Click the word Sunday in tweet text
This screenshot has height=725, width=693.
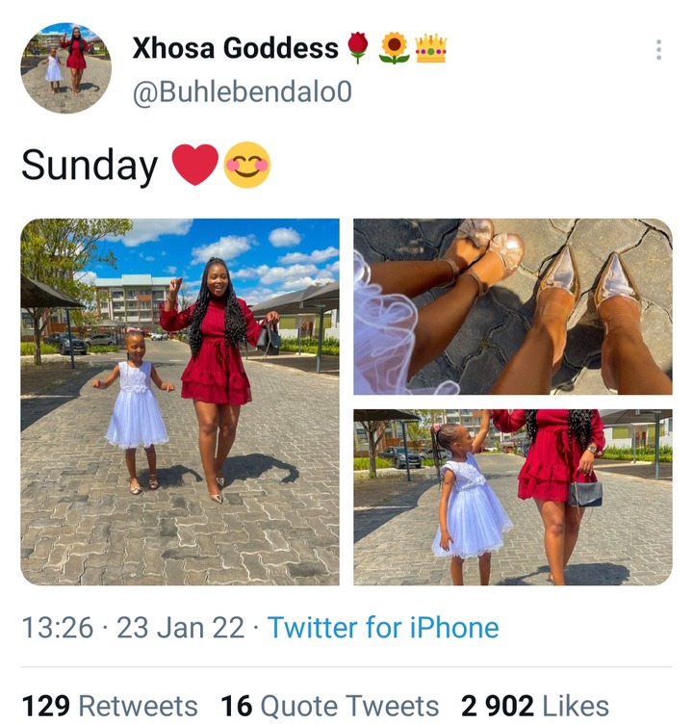point(90,166)
